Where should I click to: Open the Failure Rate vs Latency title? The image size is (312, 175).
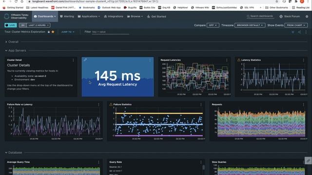[19, 105]
